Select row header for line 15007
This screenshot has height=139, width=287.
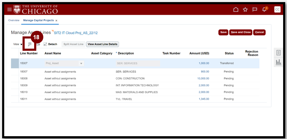click(15, 63)
